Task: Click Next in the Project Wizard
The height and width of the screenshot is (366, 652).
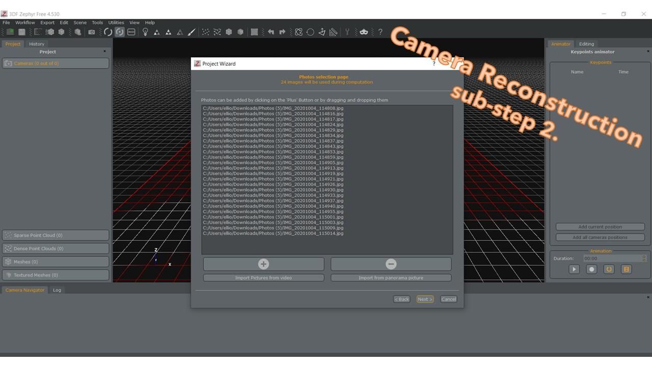Action: tap(424, 299)
